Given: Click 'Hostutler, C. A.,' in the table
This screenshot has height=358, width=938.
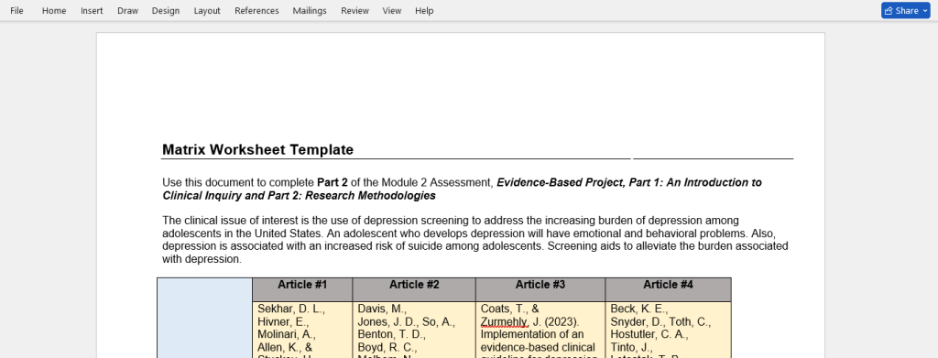Looking at the screenshot, I should [649, 335].
